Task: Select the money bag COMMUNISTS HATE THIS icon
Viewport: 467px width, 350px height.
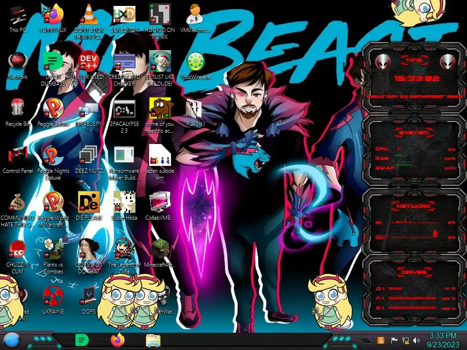Action: click(18, 210)
